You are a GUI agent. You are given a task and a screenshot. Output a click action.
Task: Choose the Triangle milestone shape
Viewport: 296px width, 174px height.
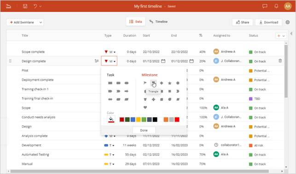click(153, 83)
